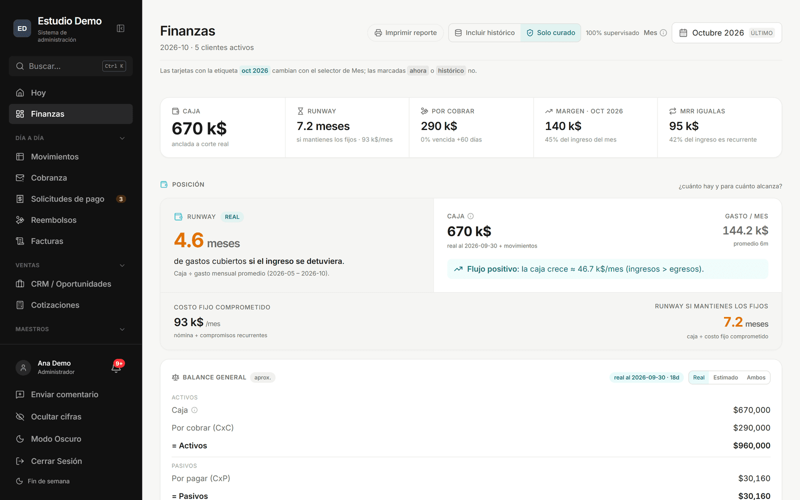Image resolution: width=800 pixels, height=500 pixels.
Task: Collapse the sidebar panel icon
Action: (120, 28)
